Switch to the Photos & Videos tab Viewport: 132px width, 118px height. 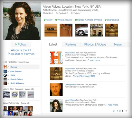point(95,44)
